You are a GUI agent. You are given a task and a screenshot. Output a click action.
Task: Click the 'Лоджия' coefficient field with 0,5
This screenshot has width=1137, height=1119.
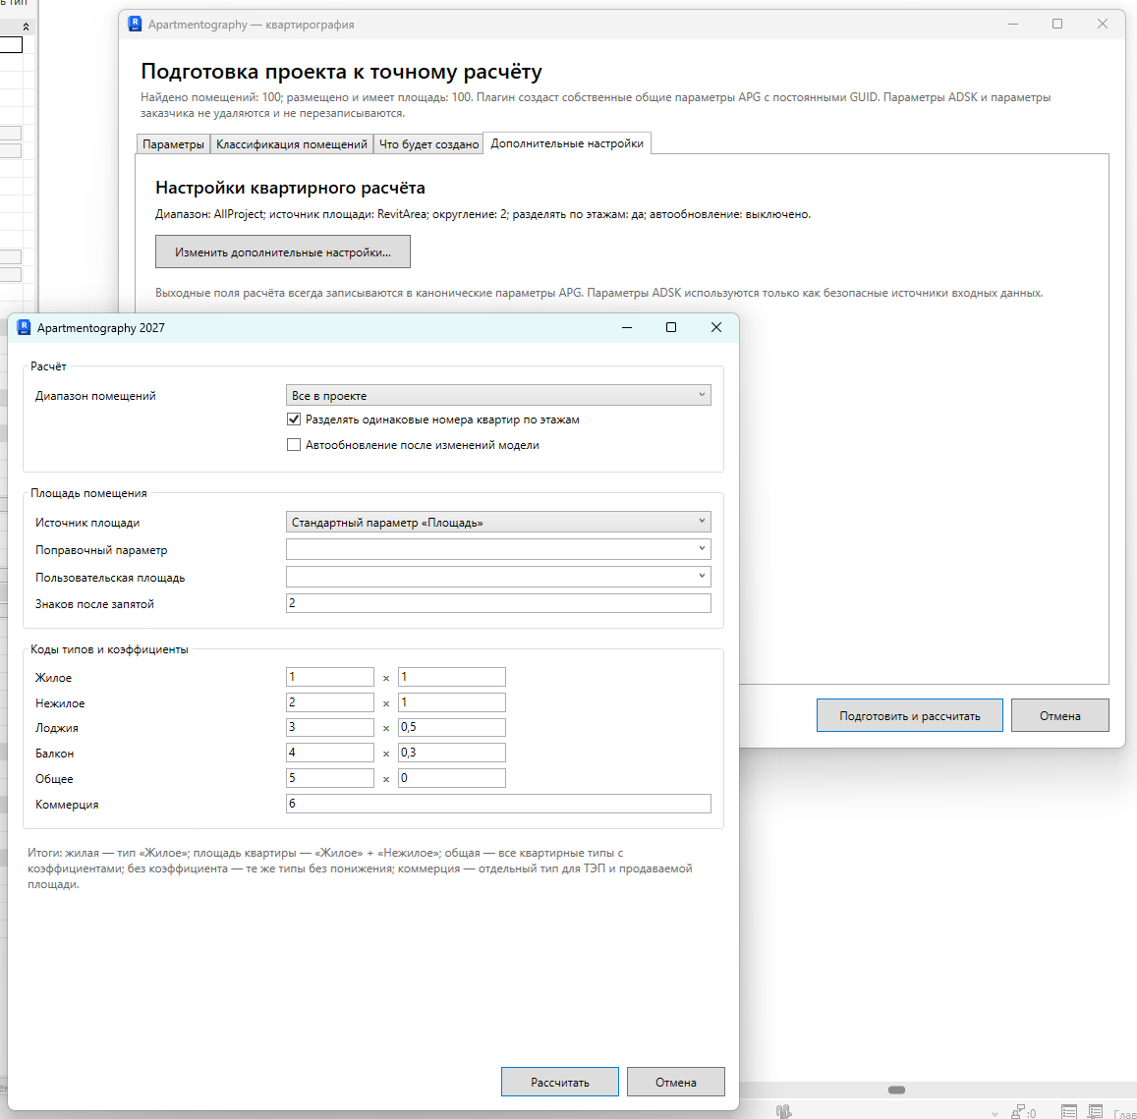coord(452,727)
